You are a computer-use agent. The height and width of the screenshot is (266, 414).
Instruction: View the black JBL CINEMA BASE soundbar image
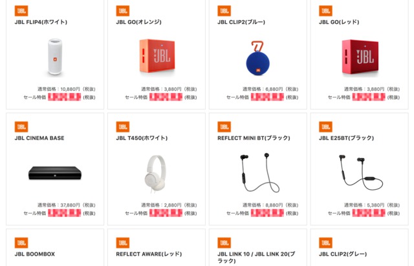coord(55,173)
